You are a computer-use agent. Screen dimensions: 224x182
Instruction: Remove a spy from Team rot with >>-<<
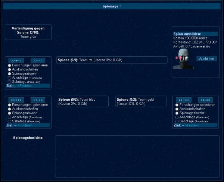tap(38, 60)
